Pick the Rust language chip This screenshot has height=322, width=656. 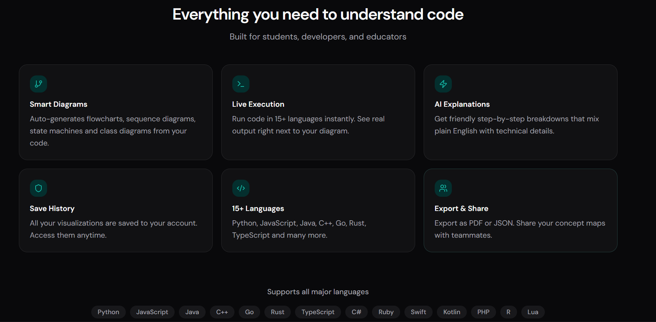(x=278, y=312)
